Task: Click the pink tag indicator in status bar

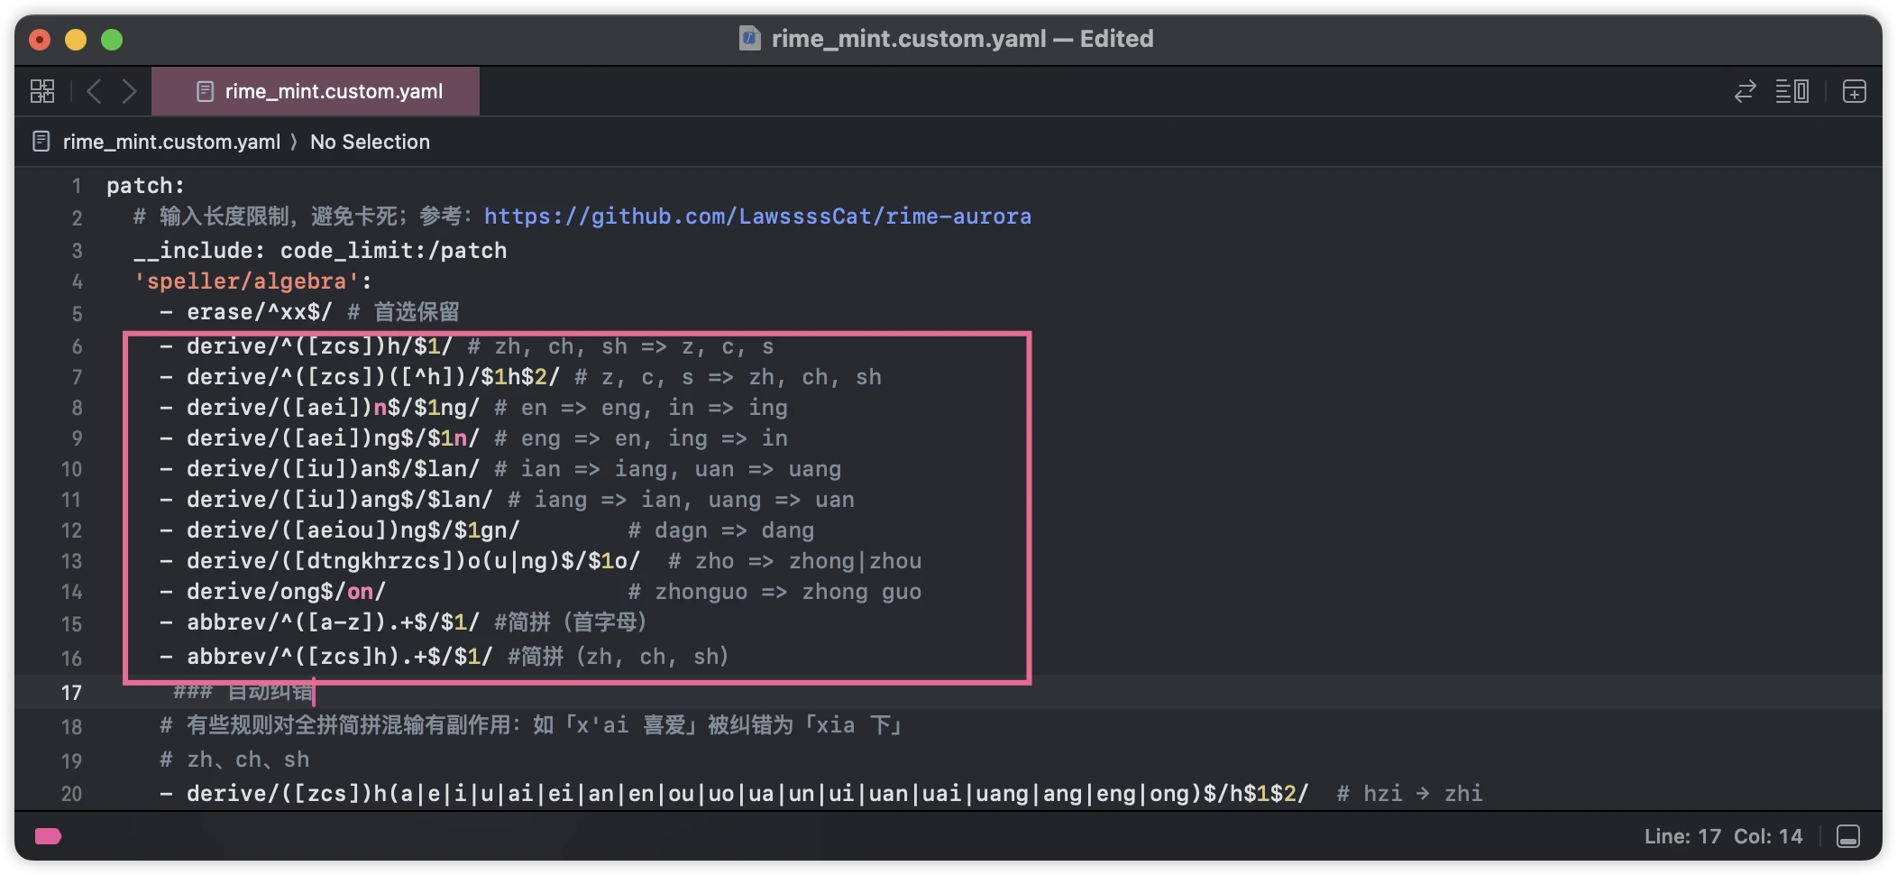Action: (x=48, y=836)
